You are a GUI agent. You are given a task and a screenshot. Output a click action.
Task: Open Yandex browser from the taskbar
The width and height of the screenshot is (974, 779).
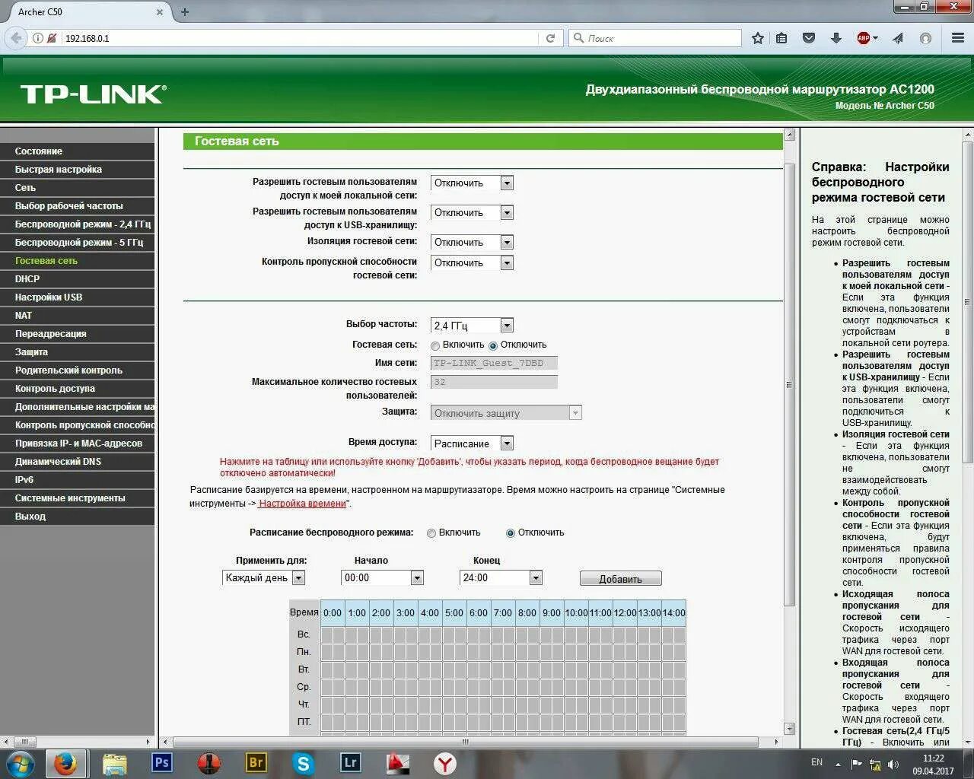pyautogui.click(x=445, y=763)
